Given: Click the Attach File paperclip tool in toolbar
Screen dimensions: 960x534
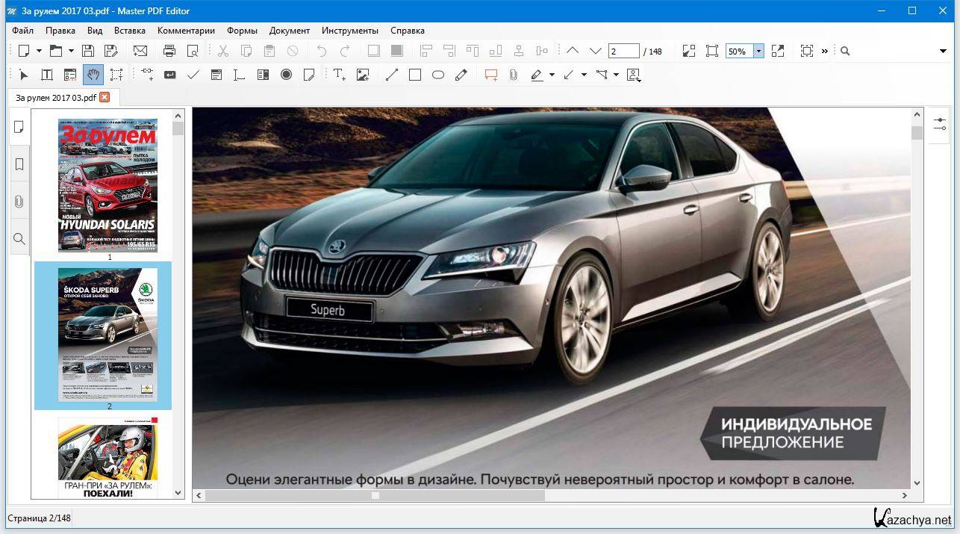Looking at the screenshot, I should tap(514, 75).
